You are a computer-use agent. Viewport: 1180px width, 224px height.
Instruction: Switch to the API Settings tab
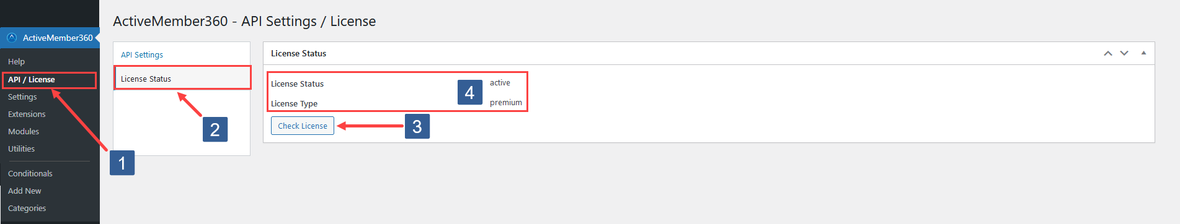[x=142, y=55]
